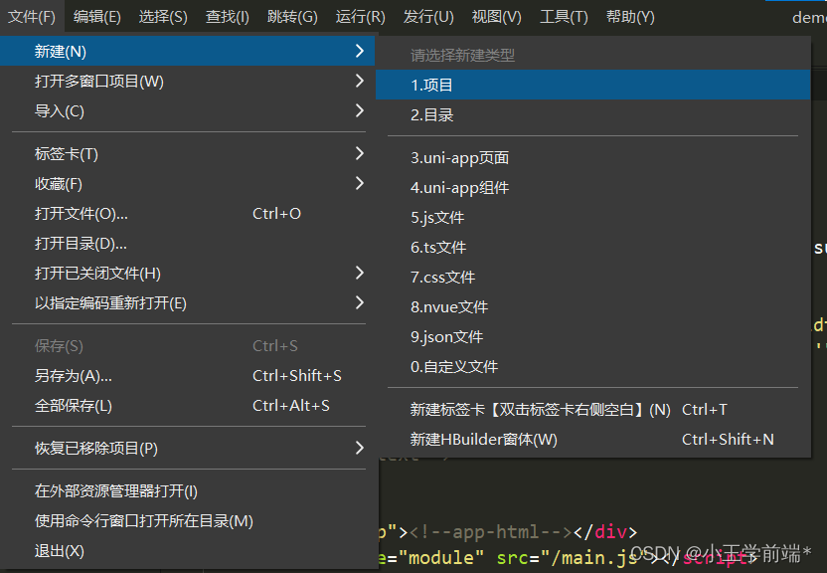Screen dimensions: 827x573
Task: Choose 全部保存(L) menu item
Action: pos(187,406)
